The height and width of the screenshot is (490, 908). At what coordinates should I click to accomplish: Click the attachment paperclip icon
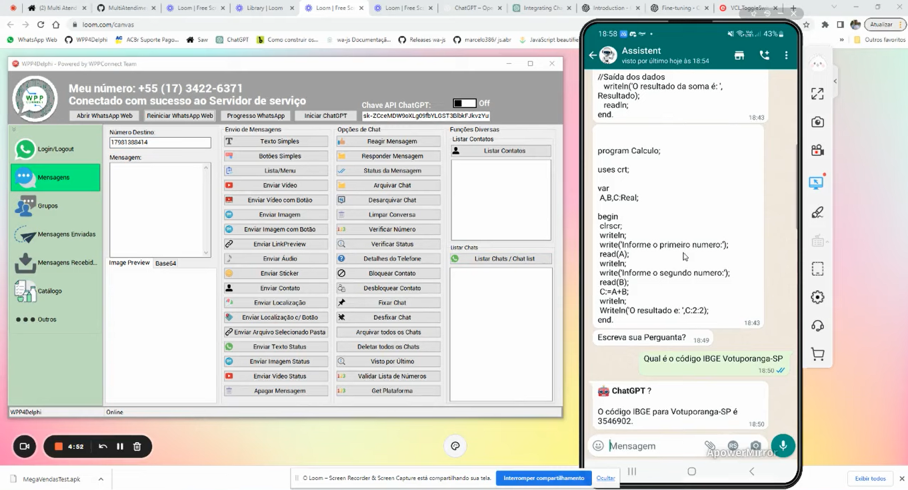[x=710, y=446]
